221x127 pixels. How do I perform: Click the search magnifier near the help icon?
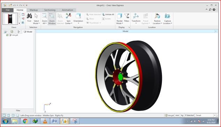(210, 9)
